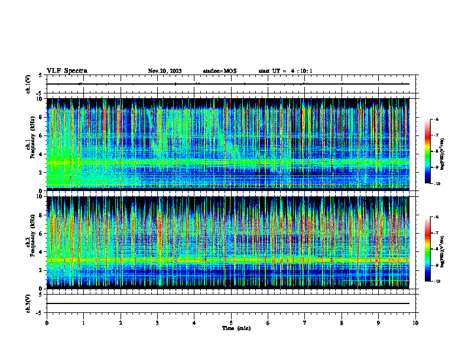Click the time axis tick label "2"
The height and width of the screenshot is (362, 468).
click(x=121, y=323)
